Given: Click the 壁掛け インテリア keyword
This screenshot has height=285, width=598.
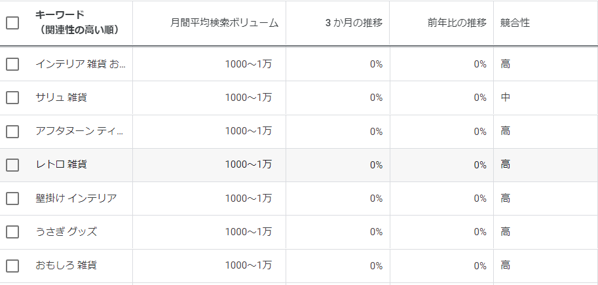Looking at the screenshot, I should (x=76, y=198).
